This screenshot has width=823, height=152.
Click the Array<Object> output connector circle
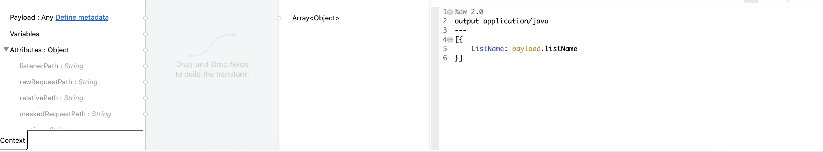tap(279, 18)
